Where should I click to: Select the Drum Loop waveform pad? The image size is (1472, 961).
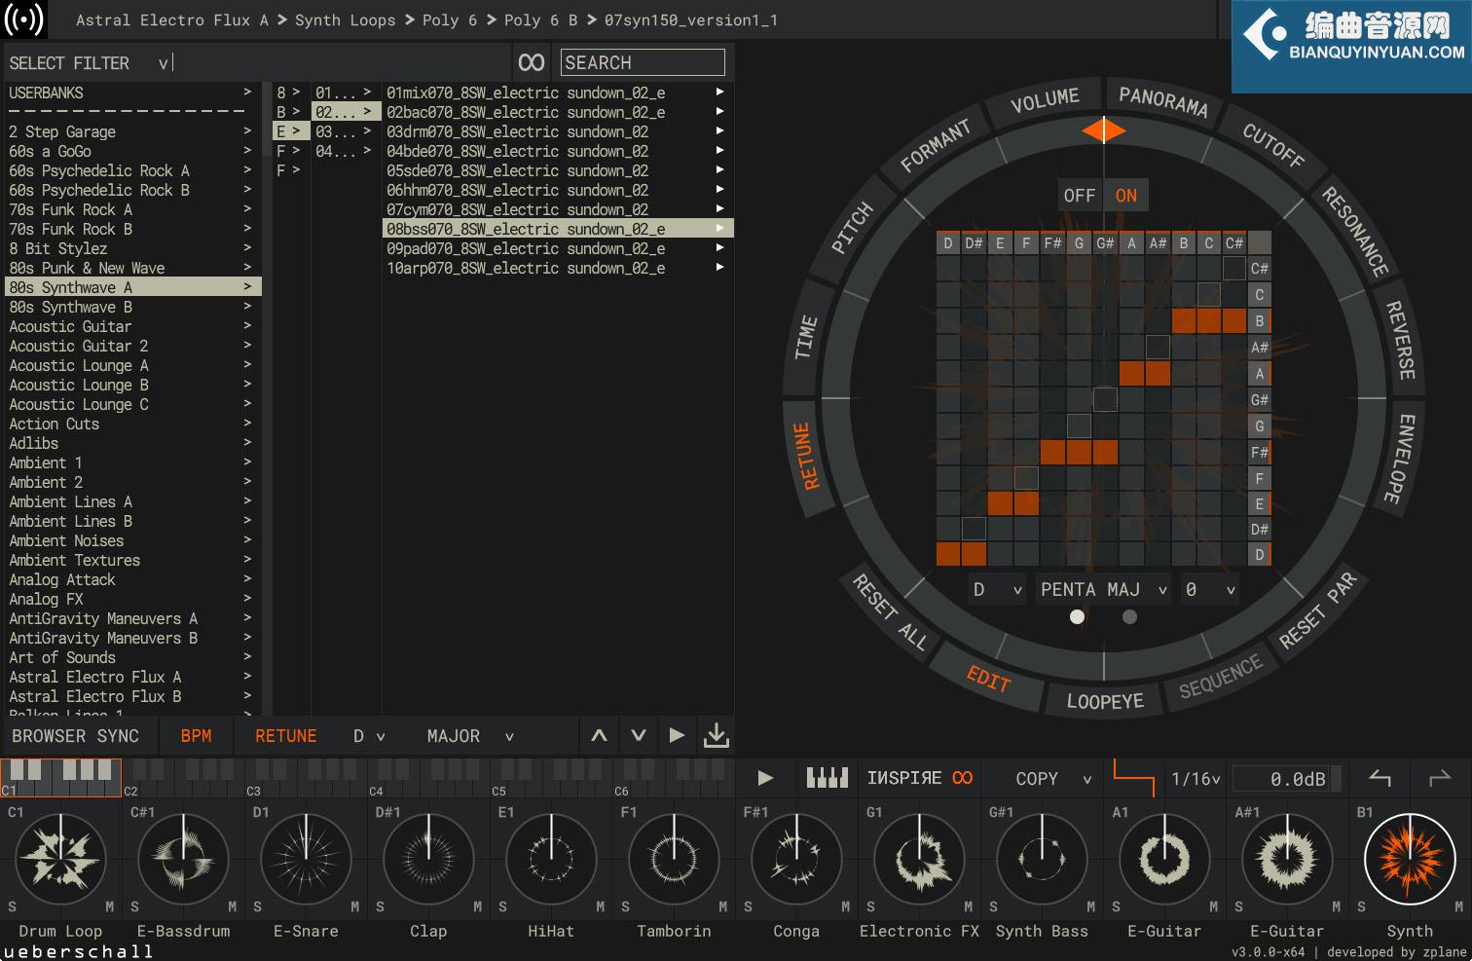tap(61, 860)
